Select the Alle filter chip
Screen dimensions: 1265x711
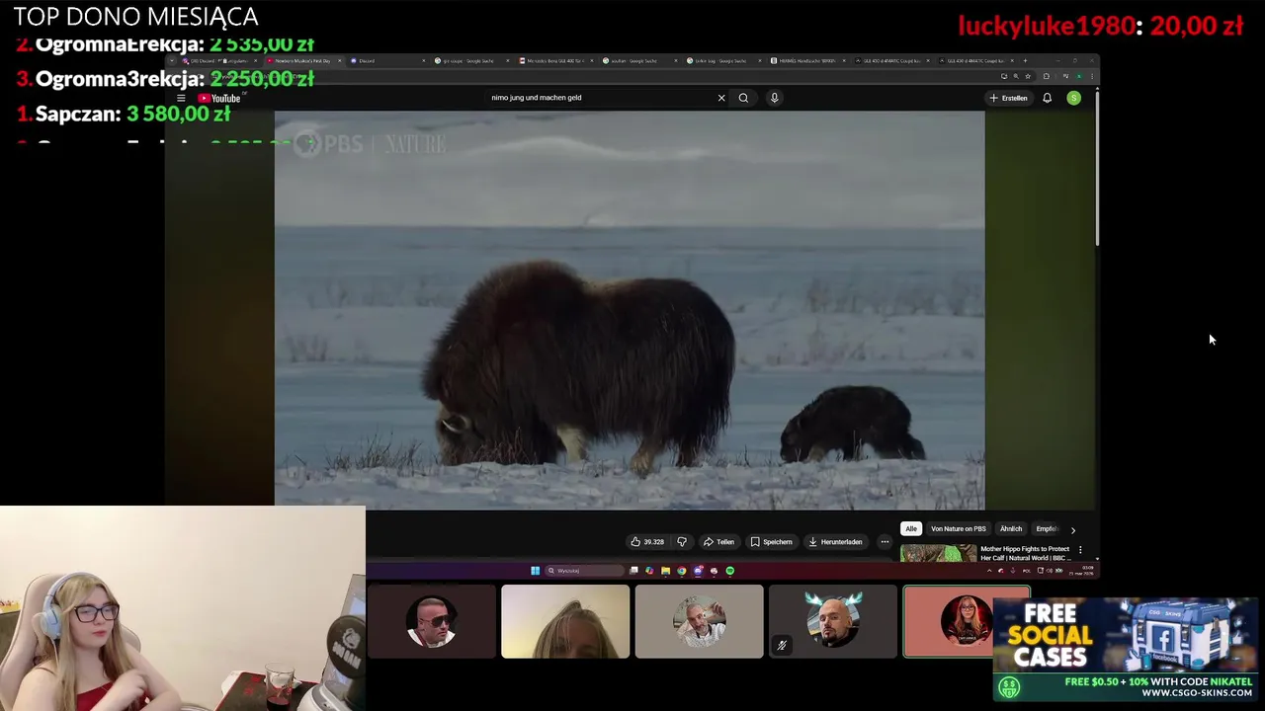tap(911, 528)
